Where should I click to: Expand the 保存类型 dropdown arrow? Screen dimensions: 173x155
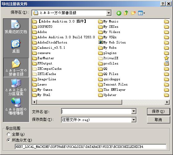click(134, 120)
